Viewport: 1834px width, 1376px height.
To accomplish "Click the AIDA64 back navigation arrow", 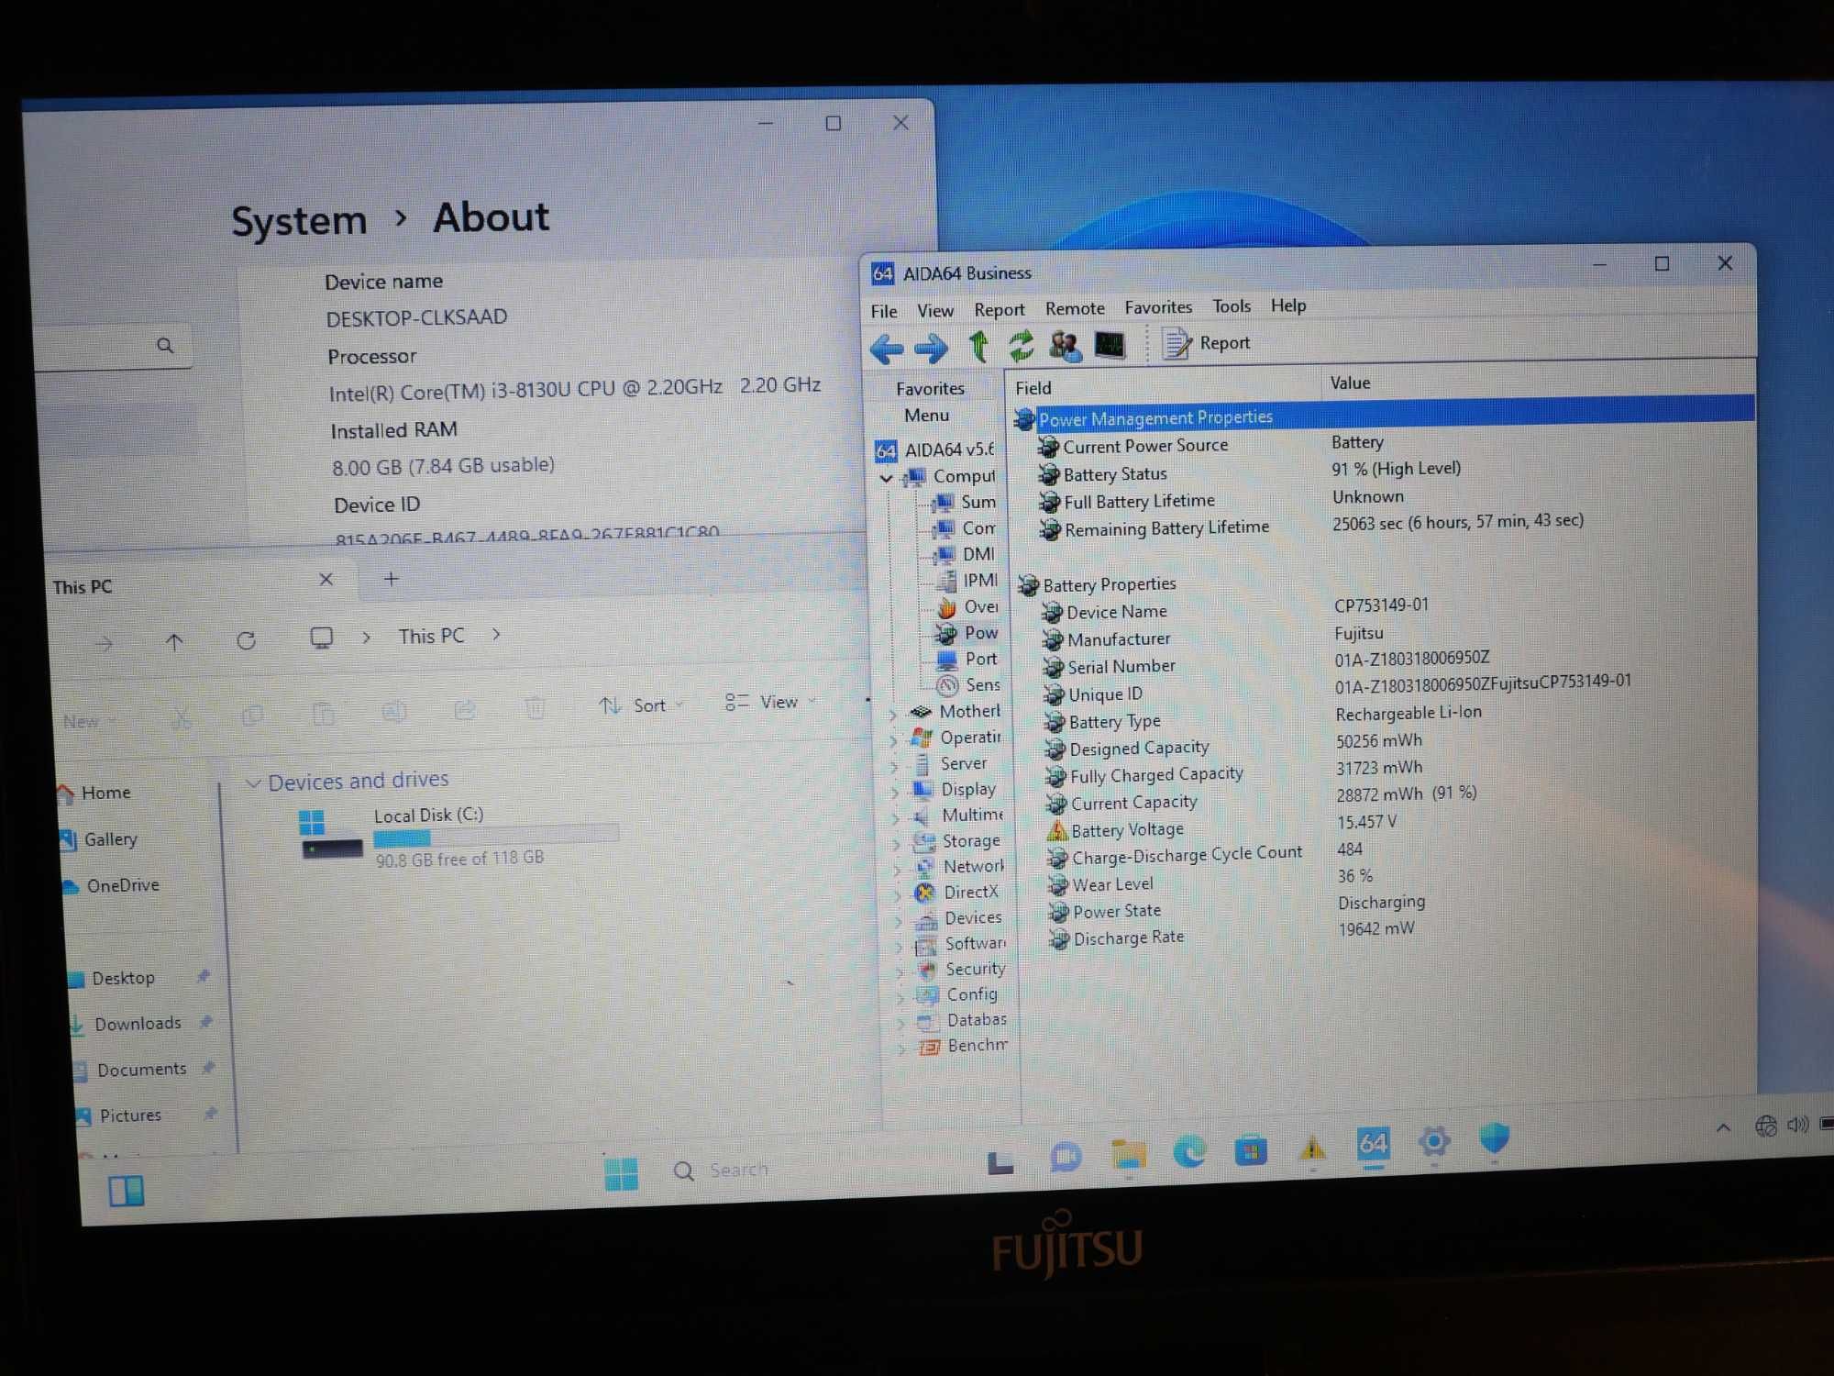I will pos(886,349).
